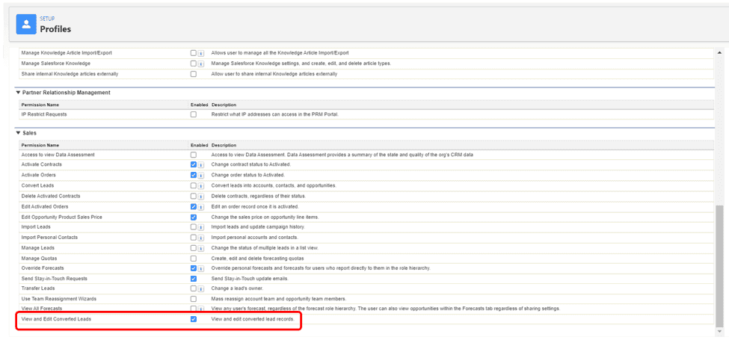Click the scrollbar down arrow

[720, 331]
